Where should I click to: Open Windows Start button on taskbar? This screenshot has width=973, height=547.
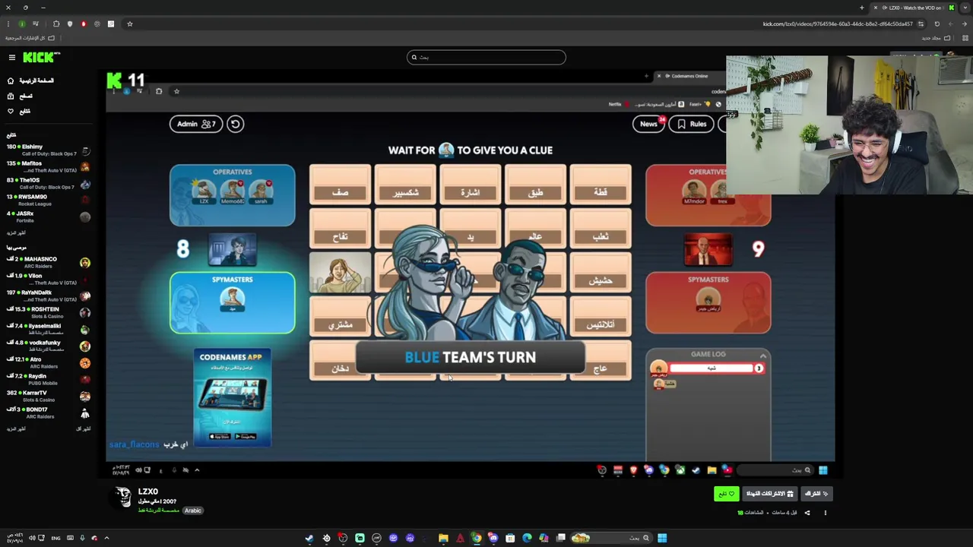(x=662, y=538)
